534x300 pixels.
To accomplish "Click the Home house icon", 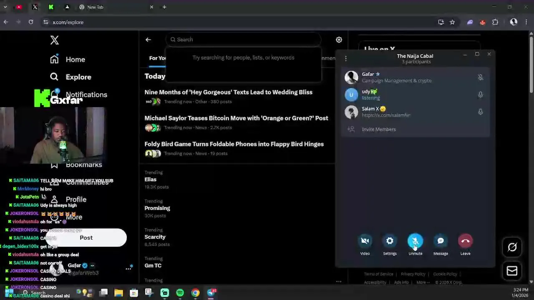I will click(x=54, y=59).
